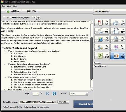Click the answer Rocky Giants

20,62
